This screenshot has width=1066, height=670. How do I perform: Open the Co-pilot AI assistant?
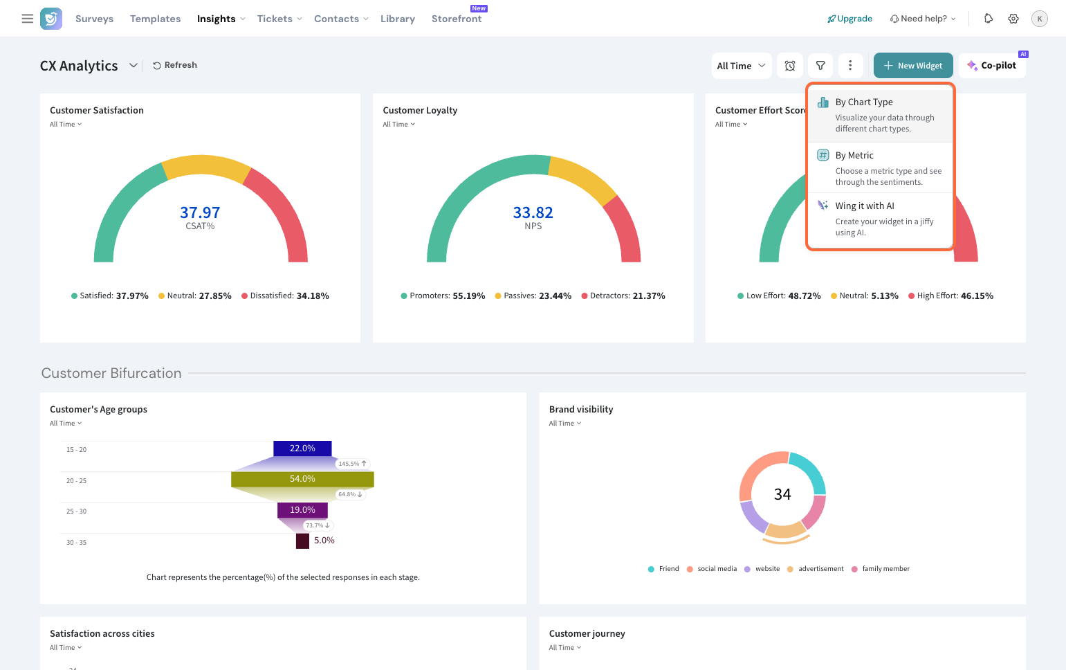(991, 66)
